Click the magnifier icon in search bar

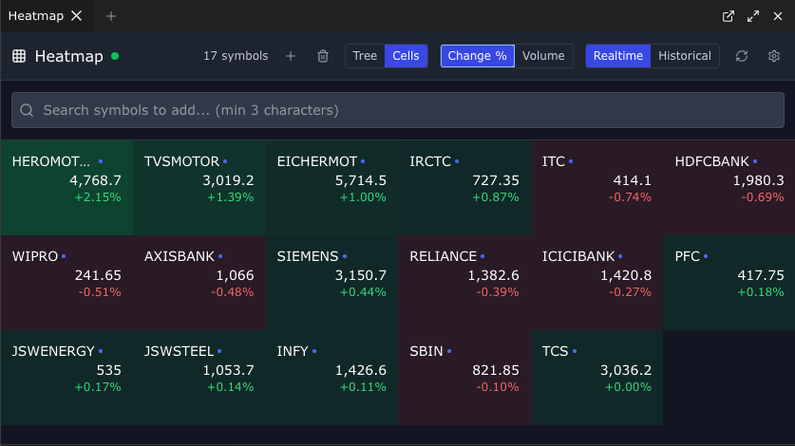pos(27,110)
